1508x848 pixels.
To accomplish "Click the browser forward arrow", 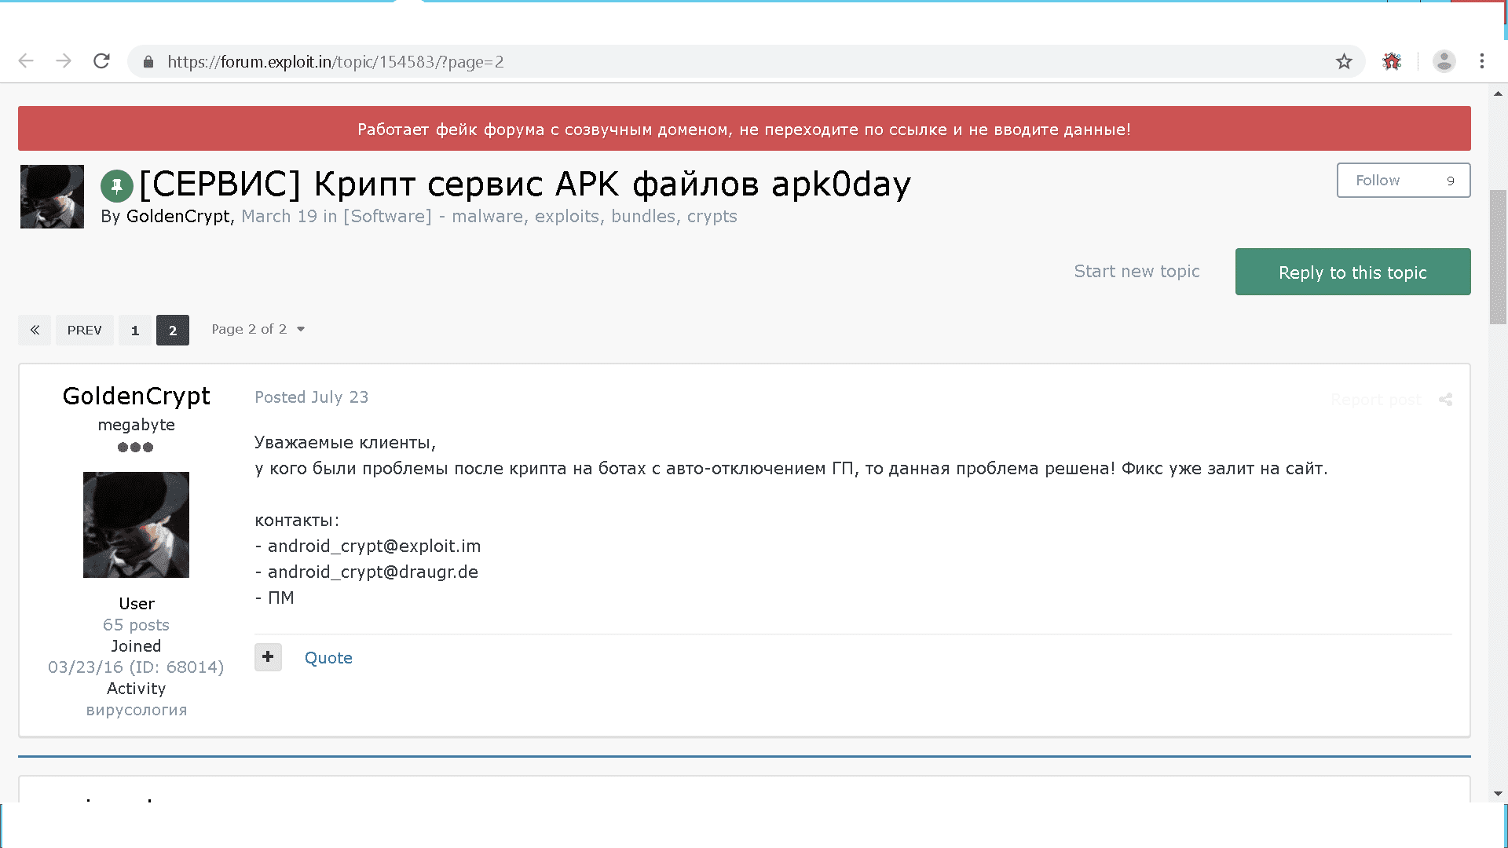I will (x=64, y=61).
